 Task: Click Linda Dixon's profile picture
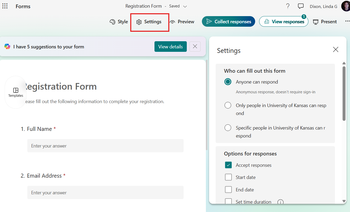click(x=345, y=6)
